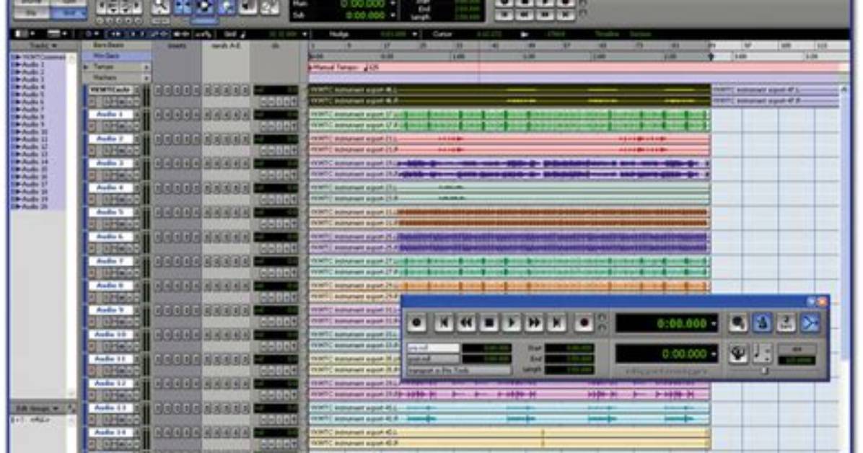The height and width of the screenshot is (453, 863).
Task: Toggle the Conductor tempo ruler button
Action: click(x=738, y=353)
